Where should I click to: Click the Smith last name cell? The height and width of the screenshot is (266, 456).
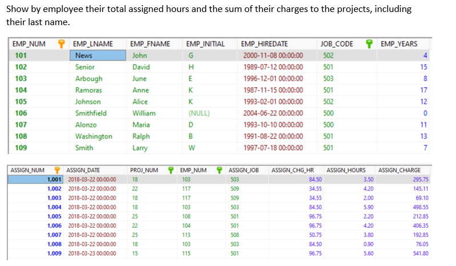pos(97,148)
